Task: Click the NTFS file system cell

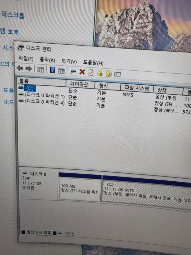Action: pos(128,95)
